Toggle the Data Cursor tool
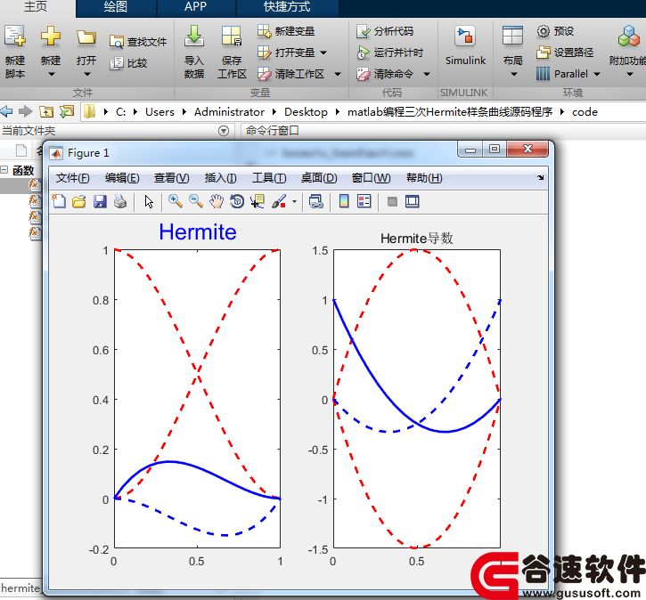This screenshot has height=600, width=646. (x=258, y=202)
